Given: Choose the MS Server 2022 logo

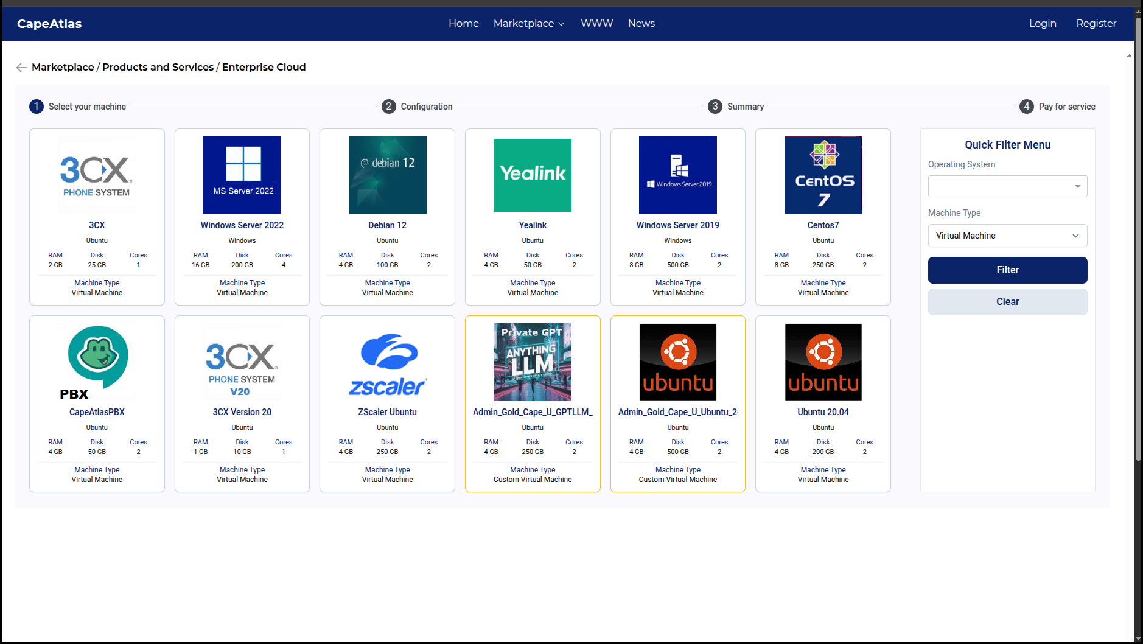Looking at the screenshot, I should [242, 175].
